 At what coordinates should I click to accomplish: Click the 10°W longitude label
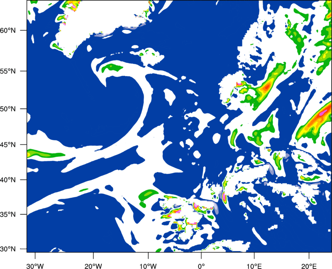coord(148,266)
